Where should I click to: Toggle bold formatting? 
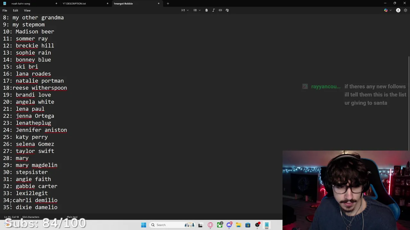pyautogui.click(x=207, y=10)
